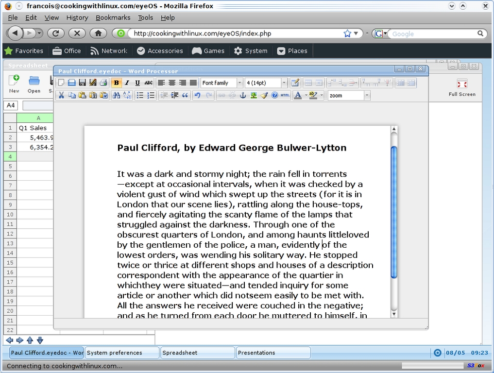Open the font size 4 (14pt) dropdown
The height and width of the screenshot is (373, 494).
pyautogui.click(x=284, y=83)
